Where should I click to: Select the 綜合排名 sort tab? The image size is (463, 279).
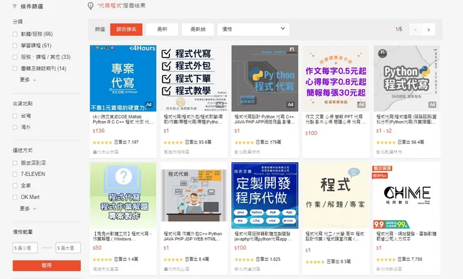126,29
